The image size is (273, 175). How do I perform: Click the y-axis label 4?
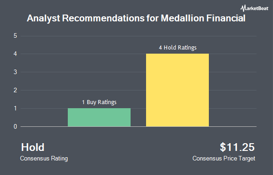15,54
